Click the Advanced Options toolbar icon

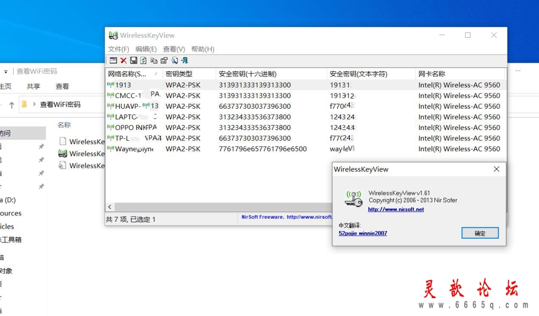click(113, 60)
